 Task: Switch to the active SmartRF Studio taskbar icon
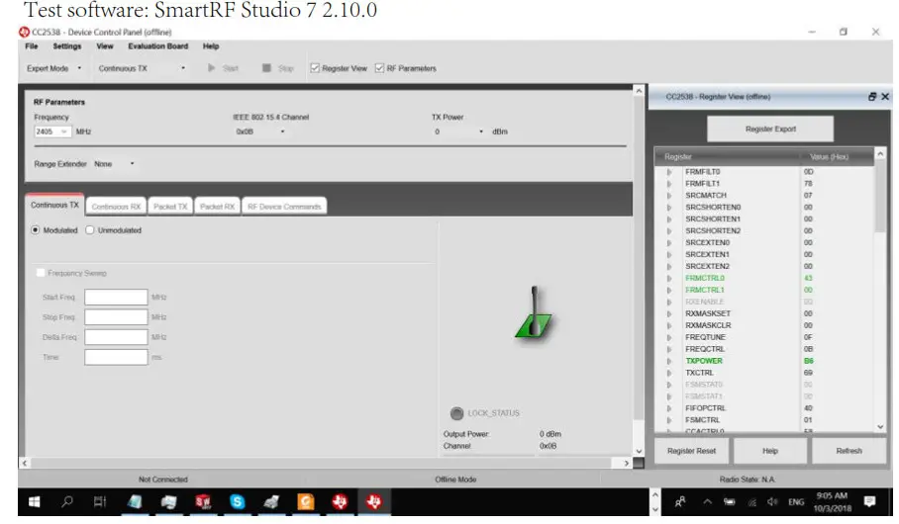point(374,502)
